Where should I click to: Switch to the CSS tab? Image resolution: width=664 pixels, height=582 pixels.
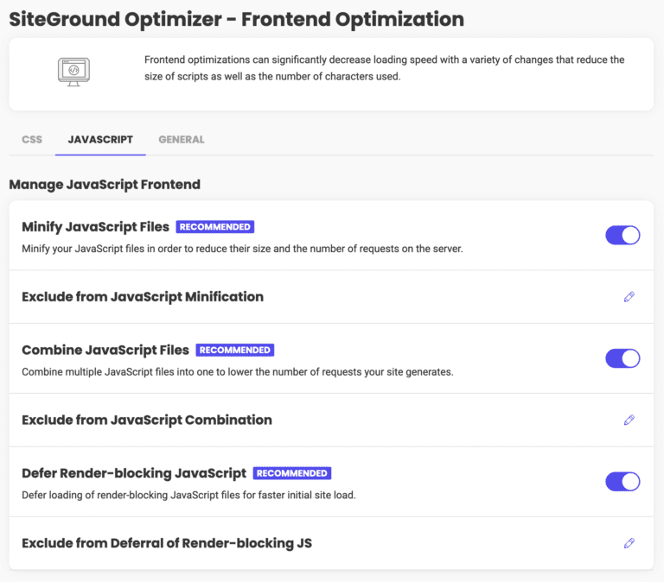click(x=32, y=140)
